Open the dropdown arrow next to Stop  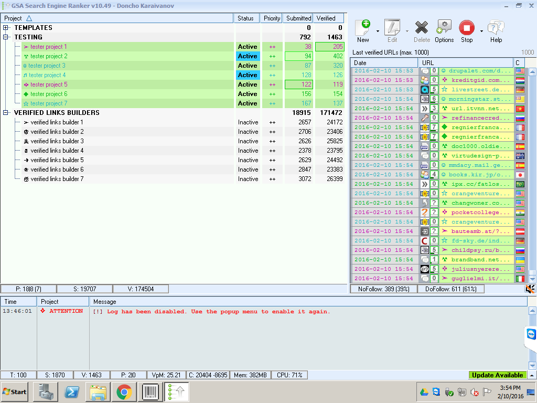click(481, 31)
